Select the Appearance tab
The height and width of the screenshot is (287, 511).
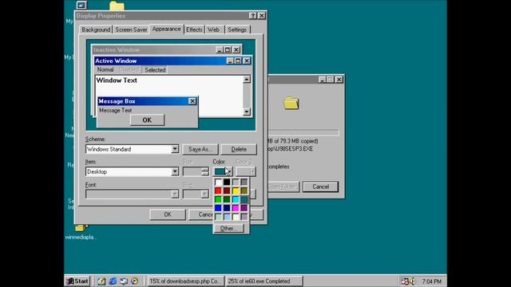coord(166,29)
